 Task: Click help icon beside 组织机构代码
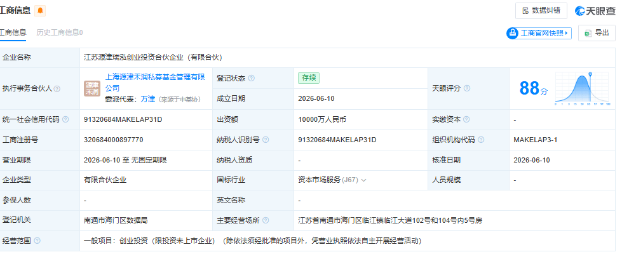pyautogui.click(x=481, y=140)
